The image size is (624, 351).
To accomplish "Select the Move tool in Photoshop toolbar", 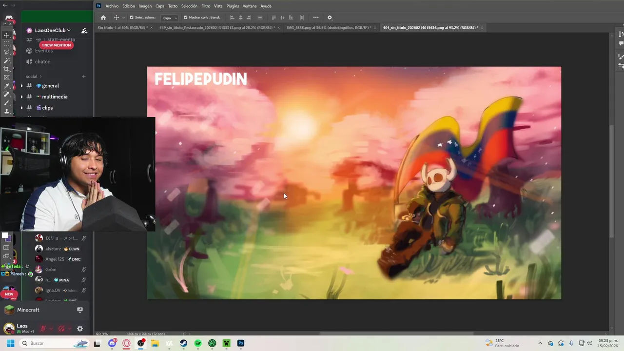I will (6, 35).
